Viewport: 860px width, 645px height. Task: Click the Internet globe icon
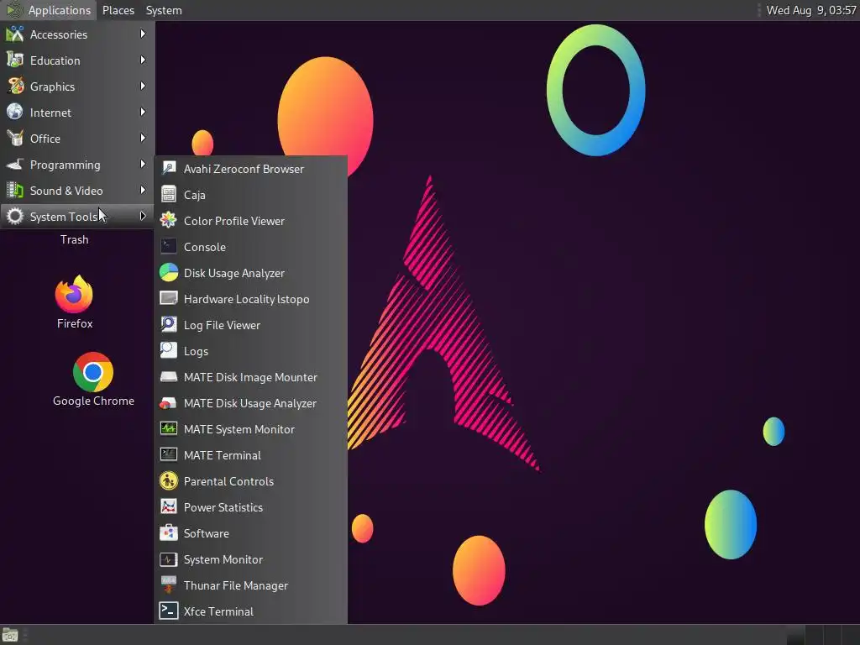(15, 113)
